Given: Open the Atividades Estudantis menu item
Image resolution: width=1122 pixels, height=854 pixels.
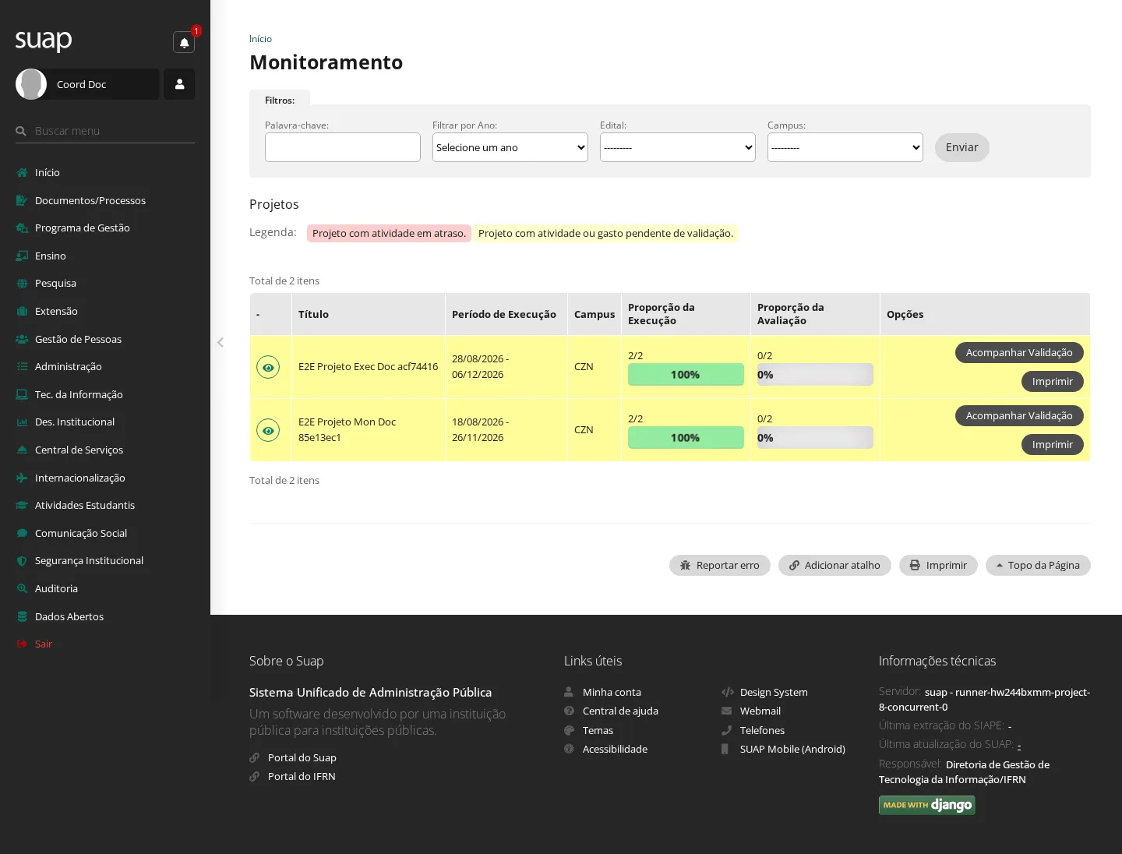Looking at the screenshot, I should pos(105,505).
